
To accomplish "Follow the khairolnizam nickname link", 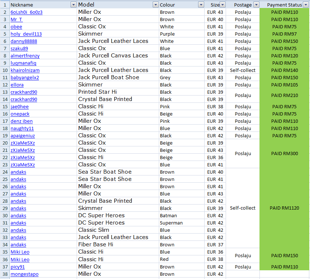I will (25, 70).
